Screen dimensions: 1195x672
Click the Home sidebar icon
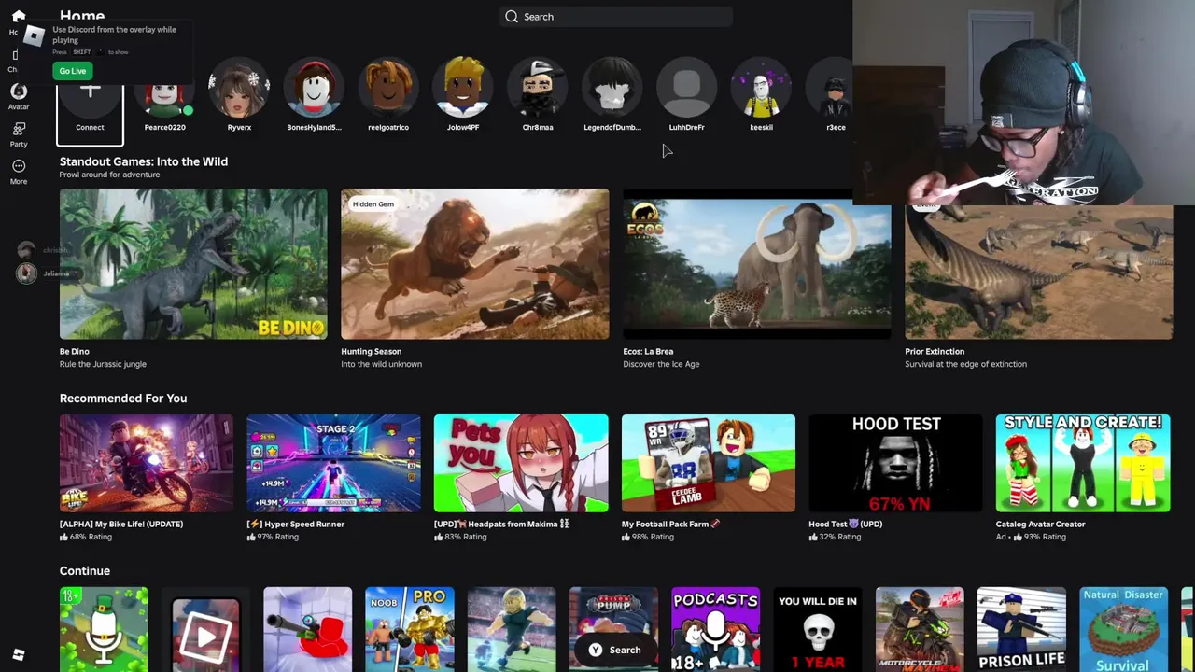[19, 16]
